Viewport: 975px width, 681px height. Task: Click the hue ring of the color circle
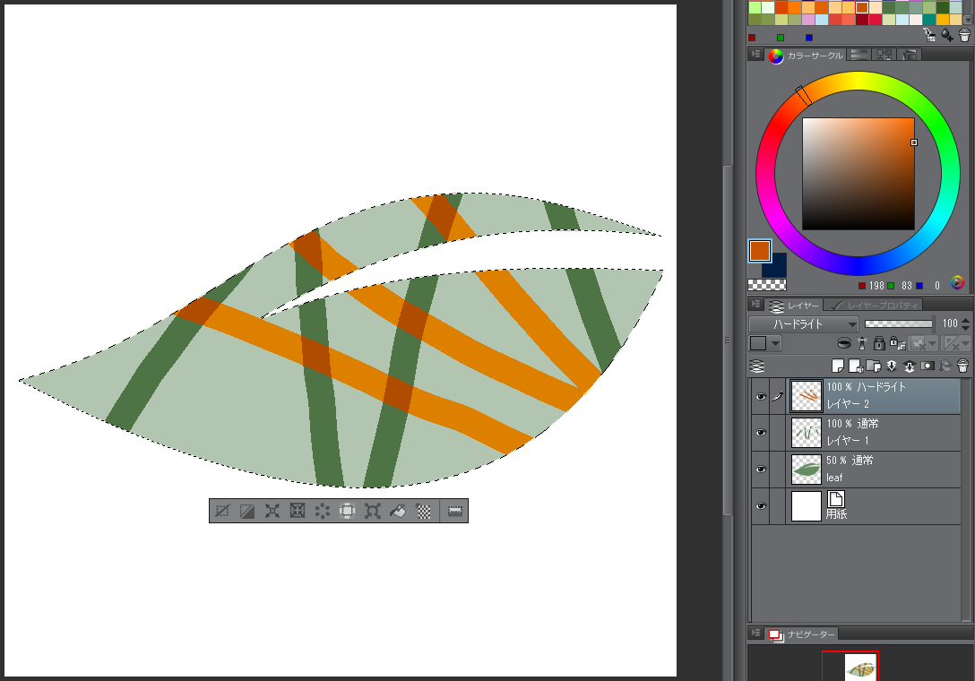[859, 81]
